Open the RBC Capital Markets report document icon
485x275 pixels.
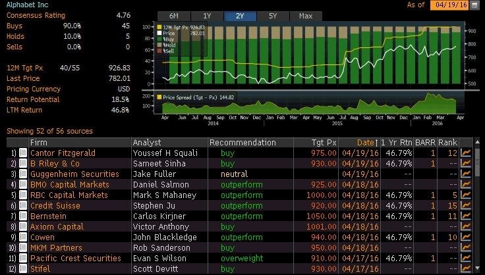[x=23, y=195]
